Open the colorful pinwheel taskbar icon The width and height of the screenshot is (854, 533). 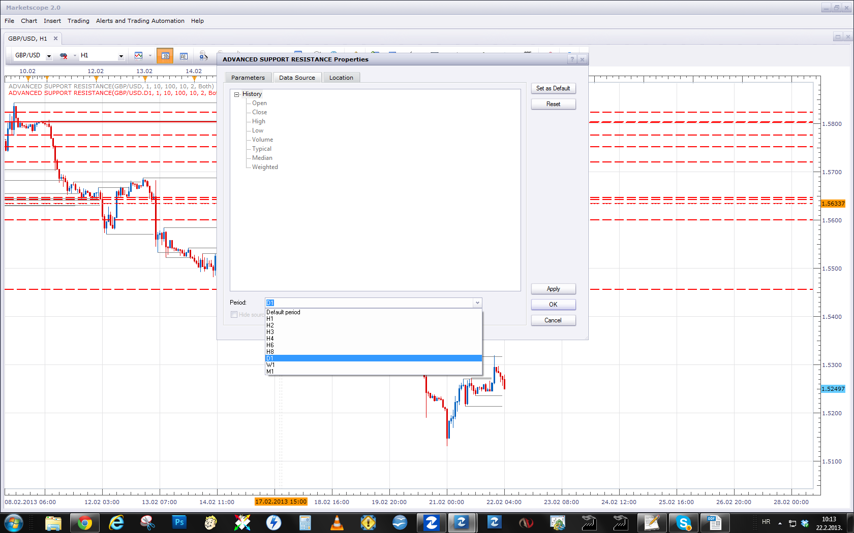click(242, 522)
